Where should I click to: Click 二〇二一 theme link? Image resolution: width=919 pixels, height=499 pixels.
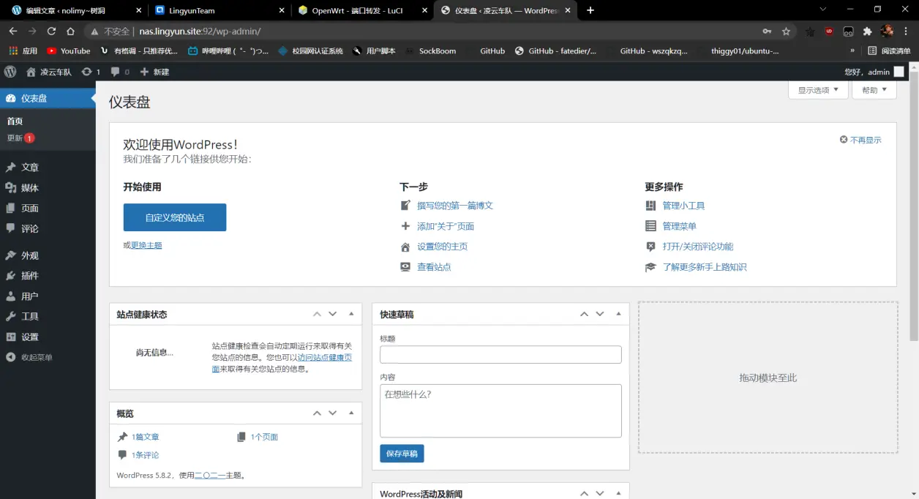(x=210, y=475)
